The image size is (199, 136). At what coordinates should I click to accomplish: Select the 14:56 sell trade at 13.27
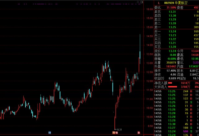[176, 128]
